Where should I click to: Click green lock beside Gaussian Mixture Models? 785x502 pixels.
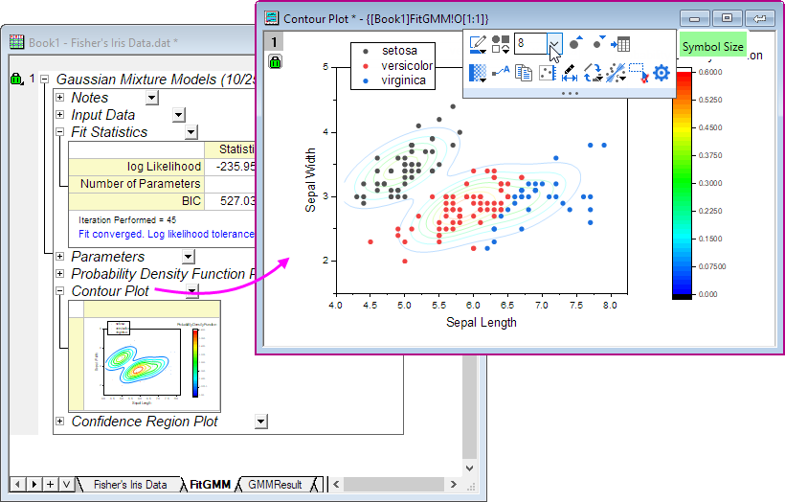pyautogui.click(x=15, y=80)
